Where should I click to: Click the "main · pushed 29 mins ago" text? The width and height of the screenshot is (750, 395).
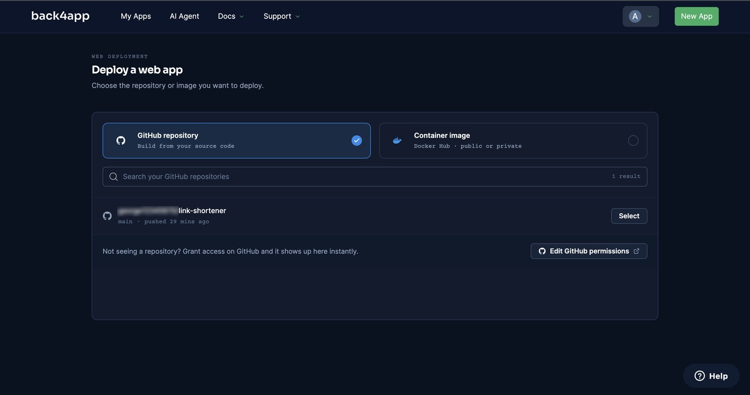(164, 222)
